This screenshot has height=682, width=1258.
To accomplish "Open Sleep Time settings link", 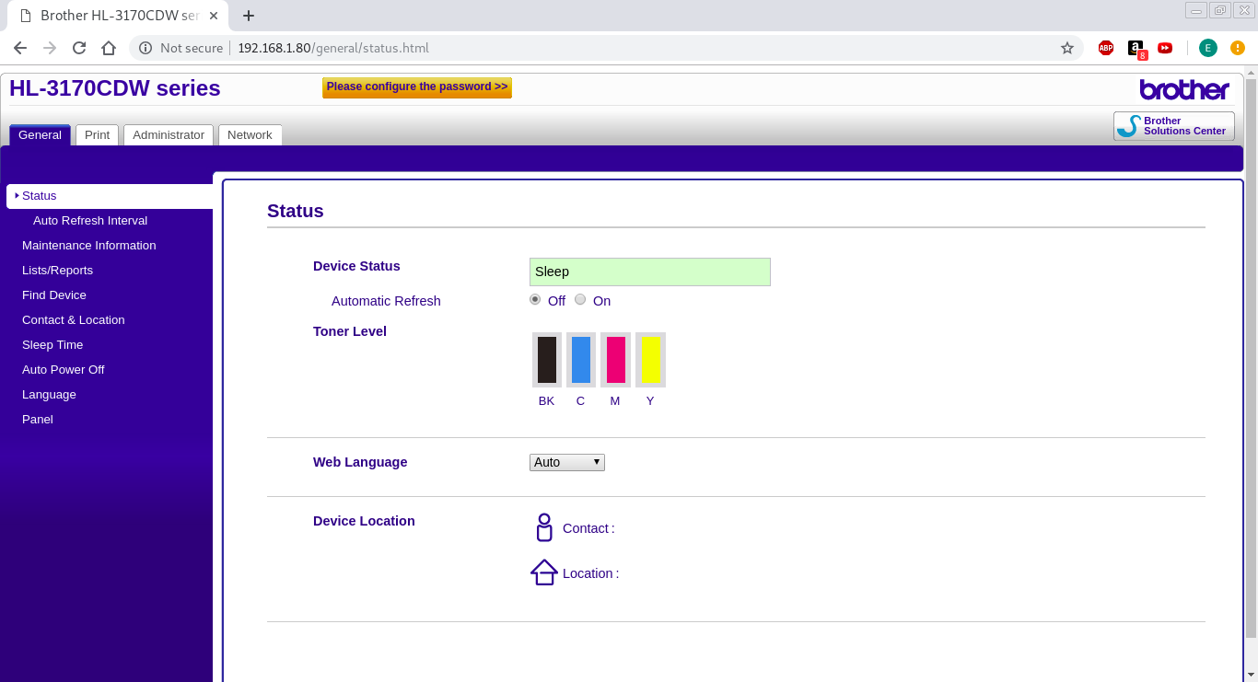I will [x=52, y=345].
